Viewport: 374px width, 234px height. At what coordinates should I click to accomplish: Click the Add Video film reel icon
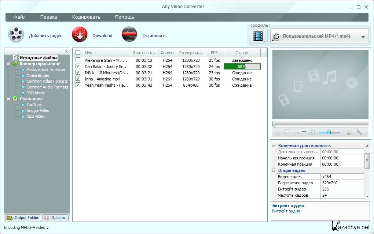click(x=16, y=35)
